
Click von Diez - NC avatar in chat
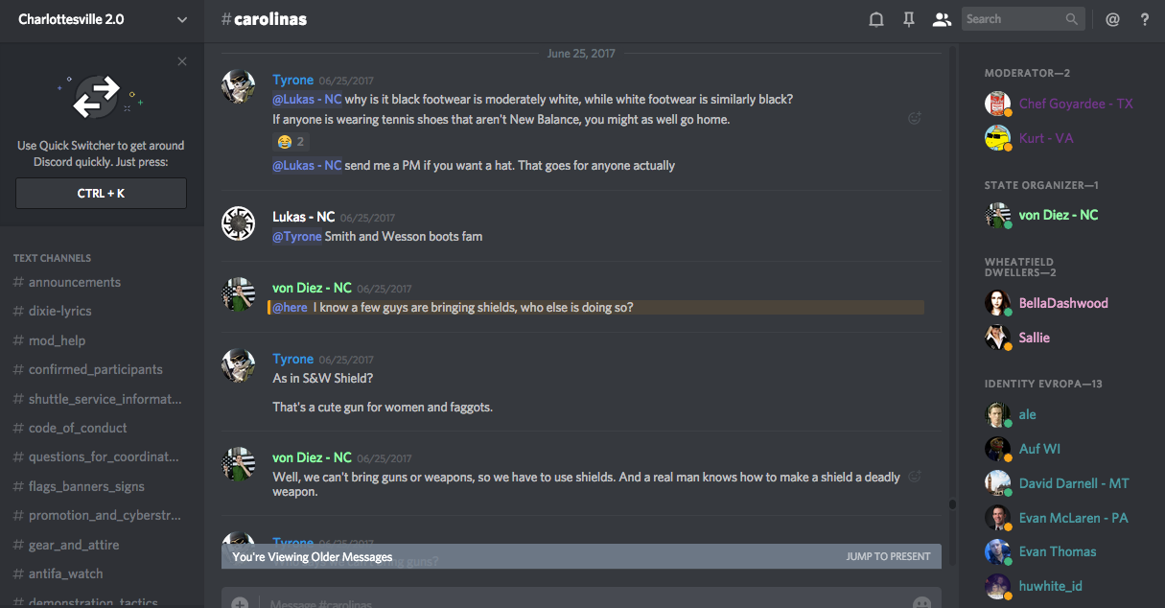tap(238, 293)
